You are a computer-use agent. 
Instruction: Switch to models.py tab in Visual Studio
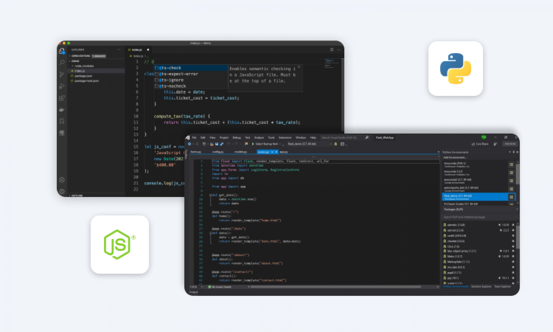(241, 152)
